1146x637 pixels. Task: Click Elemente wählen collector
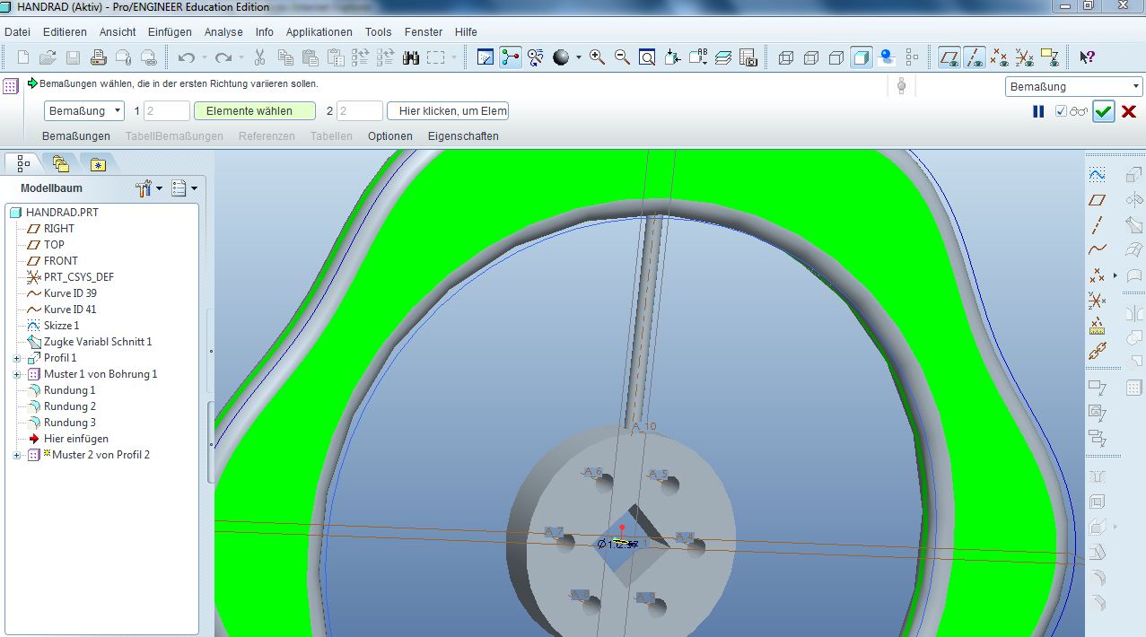click(x=255, y=111)
